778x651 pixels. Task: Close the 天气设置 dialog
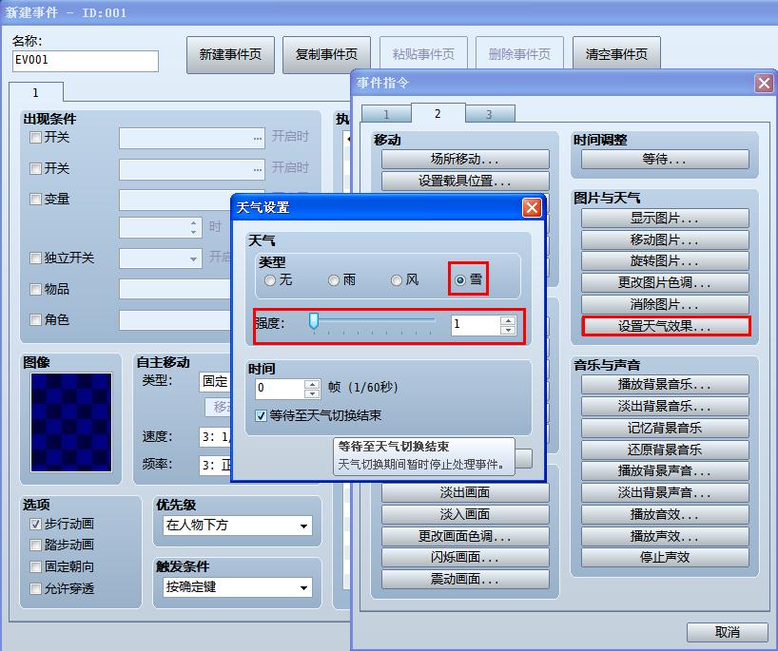pyautogui.click(x=532, y=207)
